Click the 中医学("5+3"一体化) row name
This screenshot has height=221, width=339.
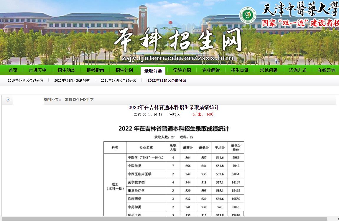coord(146,158)
